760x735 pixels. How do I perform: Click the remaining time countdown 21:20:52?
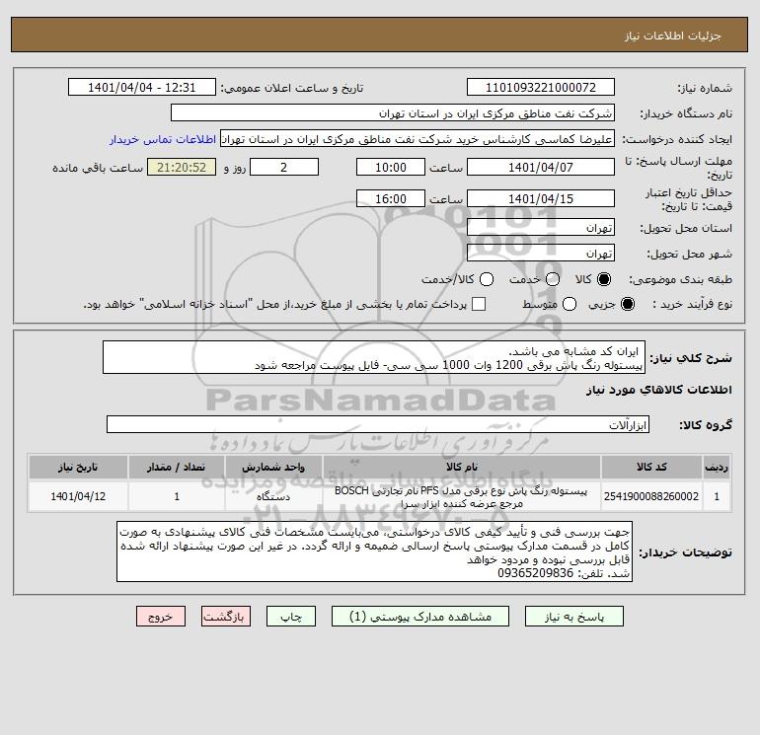[182, 167]
